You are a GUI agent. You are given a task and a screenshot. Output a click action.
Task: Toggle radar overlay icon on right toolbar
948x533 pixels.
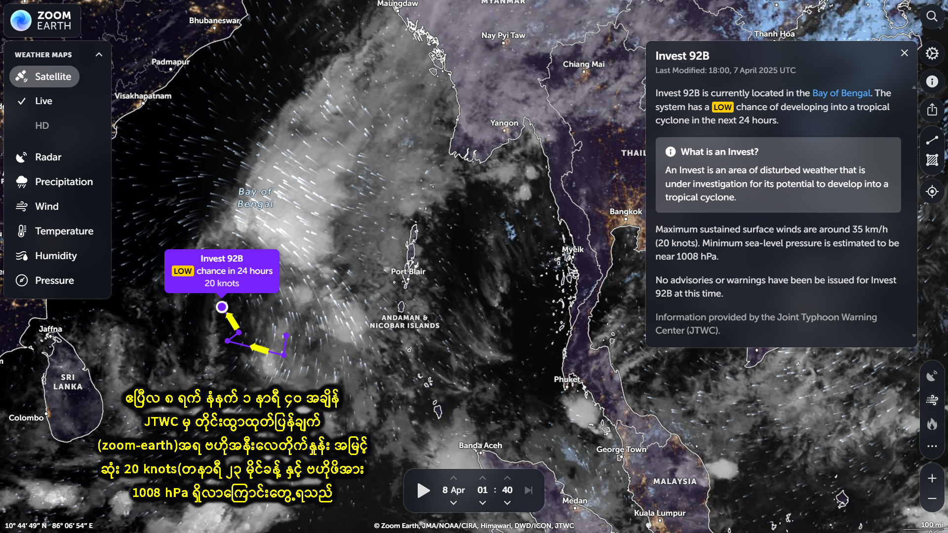coord(932,376)
